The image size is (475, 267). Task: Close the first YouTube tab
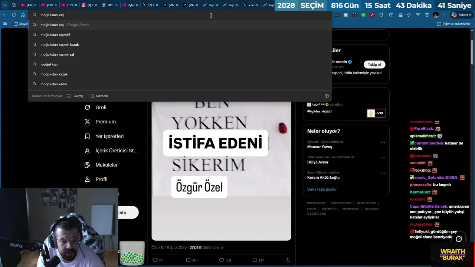[x=35, y=5]
